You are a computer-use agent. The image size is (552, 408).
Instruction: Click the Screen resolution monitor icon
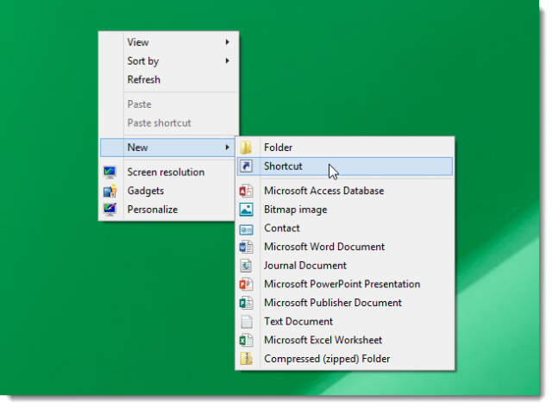click(110, 173)
